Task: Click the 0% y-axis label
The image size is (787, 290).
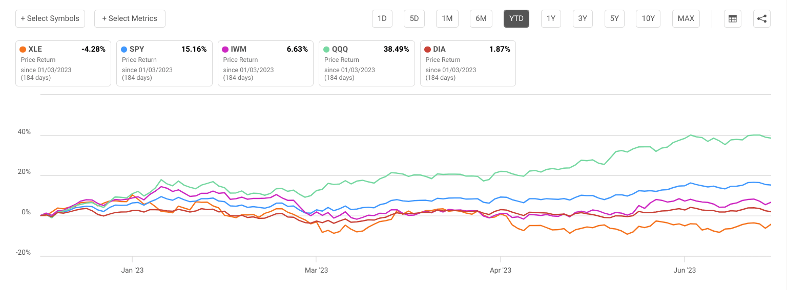Action: 27,213
